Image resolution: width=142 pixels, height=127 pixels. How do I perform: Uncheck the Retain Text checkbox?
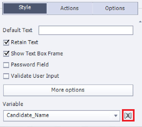(6, 42)
